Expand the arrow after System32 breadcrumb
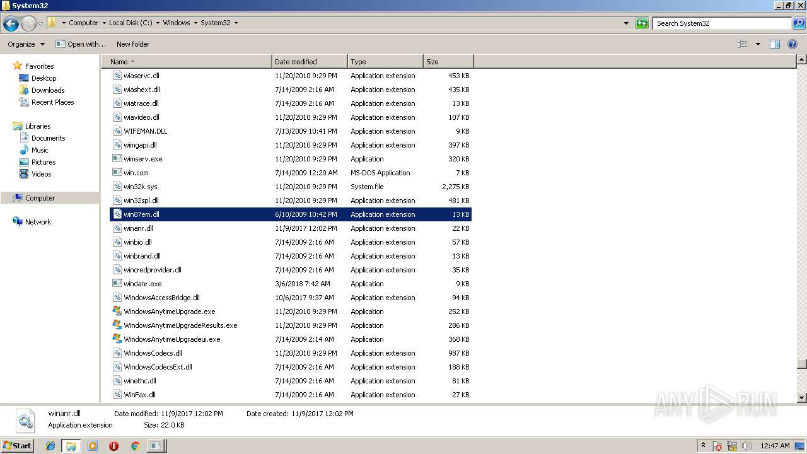Screen dimensions: 807x454 point(236,23)
